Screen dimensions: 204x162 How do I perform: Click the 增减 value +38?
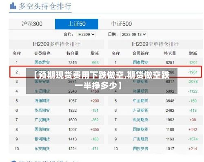click(x=193, y=120)
